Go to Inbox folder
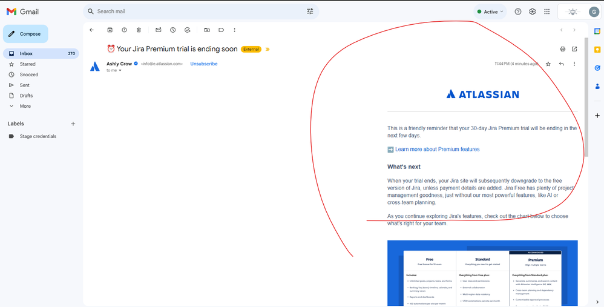Image resolution: width=604 pixels, height=307 pixels. (x=41, y=53)
